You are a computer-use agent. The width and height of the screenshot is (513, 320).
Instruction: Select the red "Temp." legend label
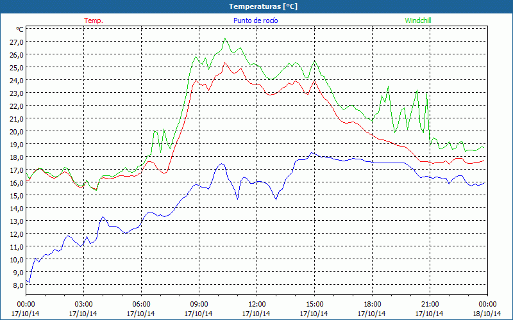(x=94, y=20)
